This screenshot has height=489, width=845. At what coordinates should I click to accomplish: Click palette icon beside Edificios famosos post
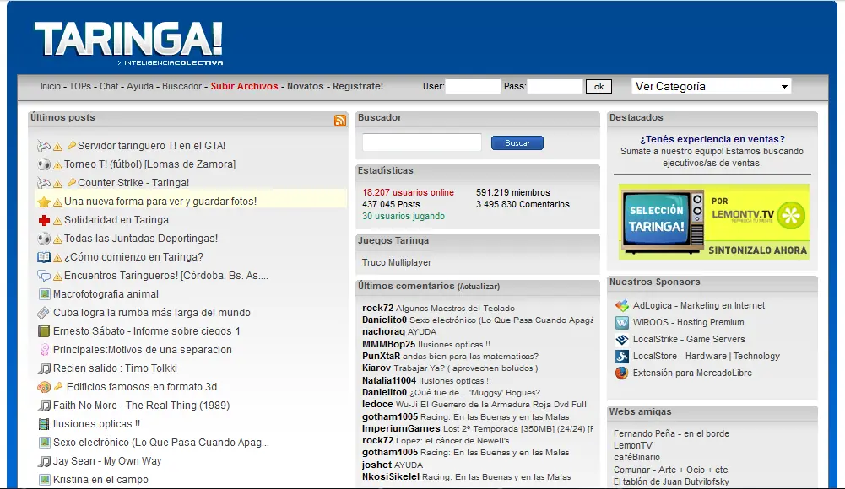[x=44, y=387]
